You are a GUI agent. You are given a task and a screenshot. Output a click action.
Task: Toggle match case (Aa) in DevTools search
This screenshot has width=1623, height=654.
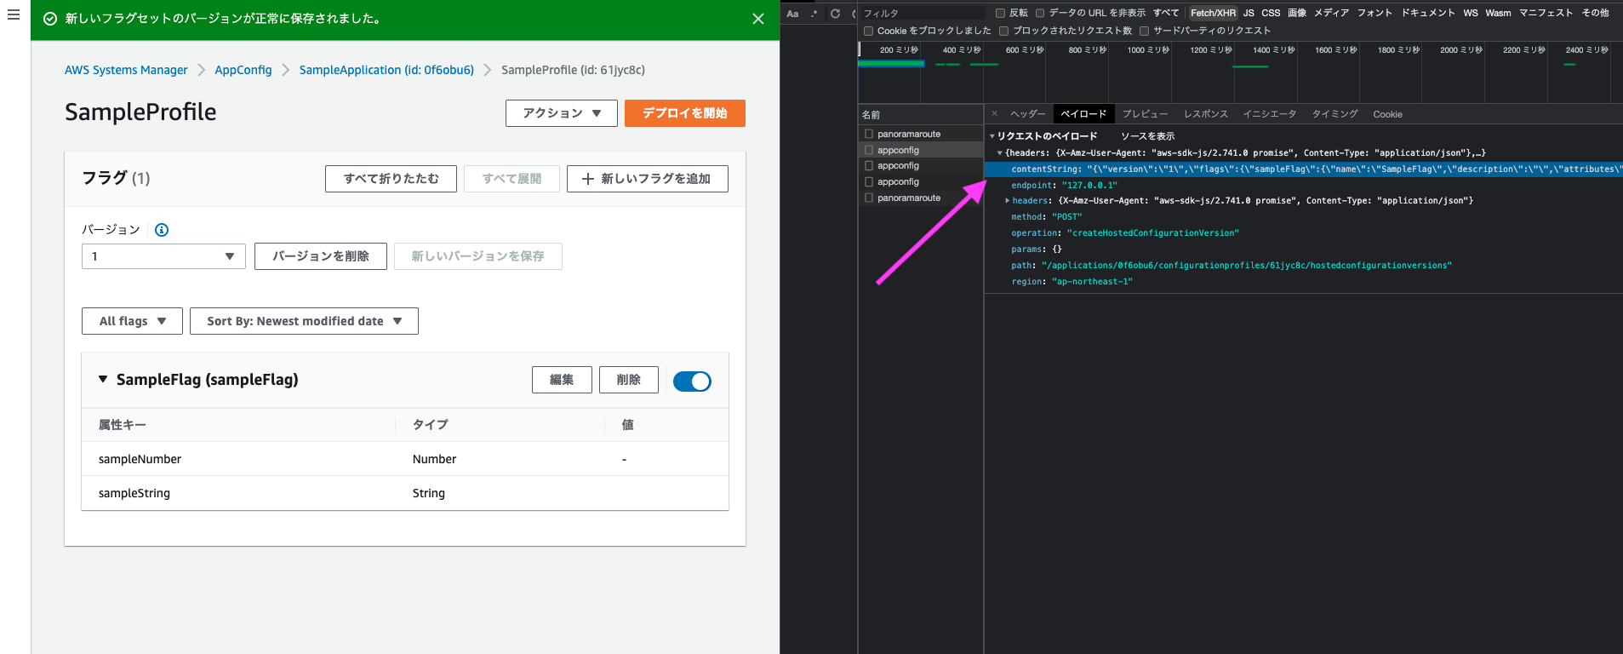pos(792,14)
